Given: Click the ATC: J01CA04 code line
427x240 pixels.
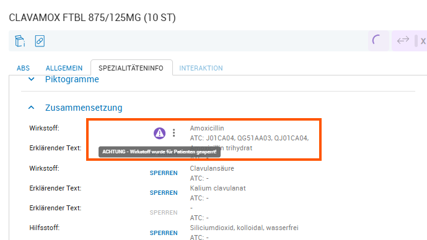Looking at the screenshot, I should 249,138.
